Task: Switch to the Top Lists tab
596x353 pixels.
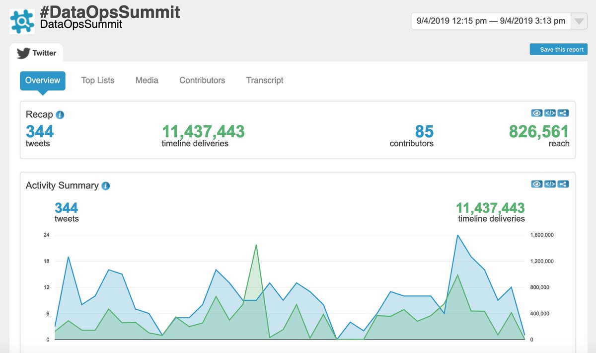Action: pyautogui.click(x=98, y=80)
